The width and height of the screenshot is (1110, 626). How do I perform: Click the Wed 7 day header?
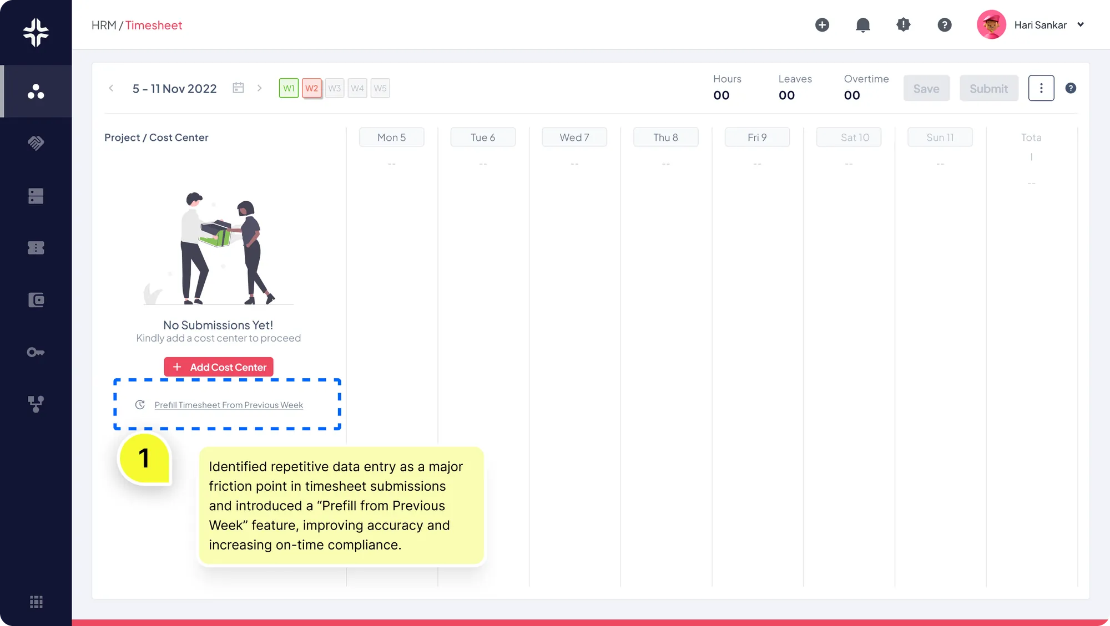click(x=574, y=137)
